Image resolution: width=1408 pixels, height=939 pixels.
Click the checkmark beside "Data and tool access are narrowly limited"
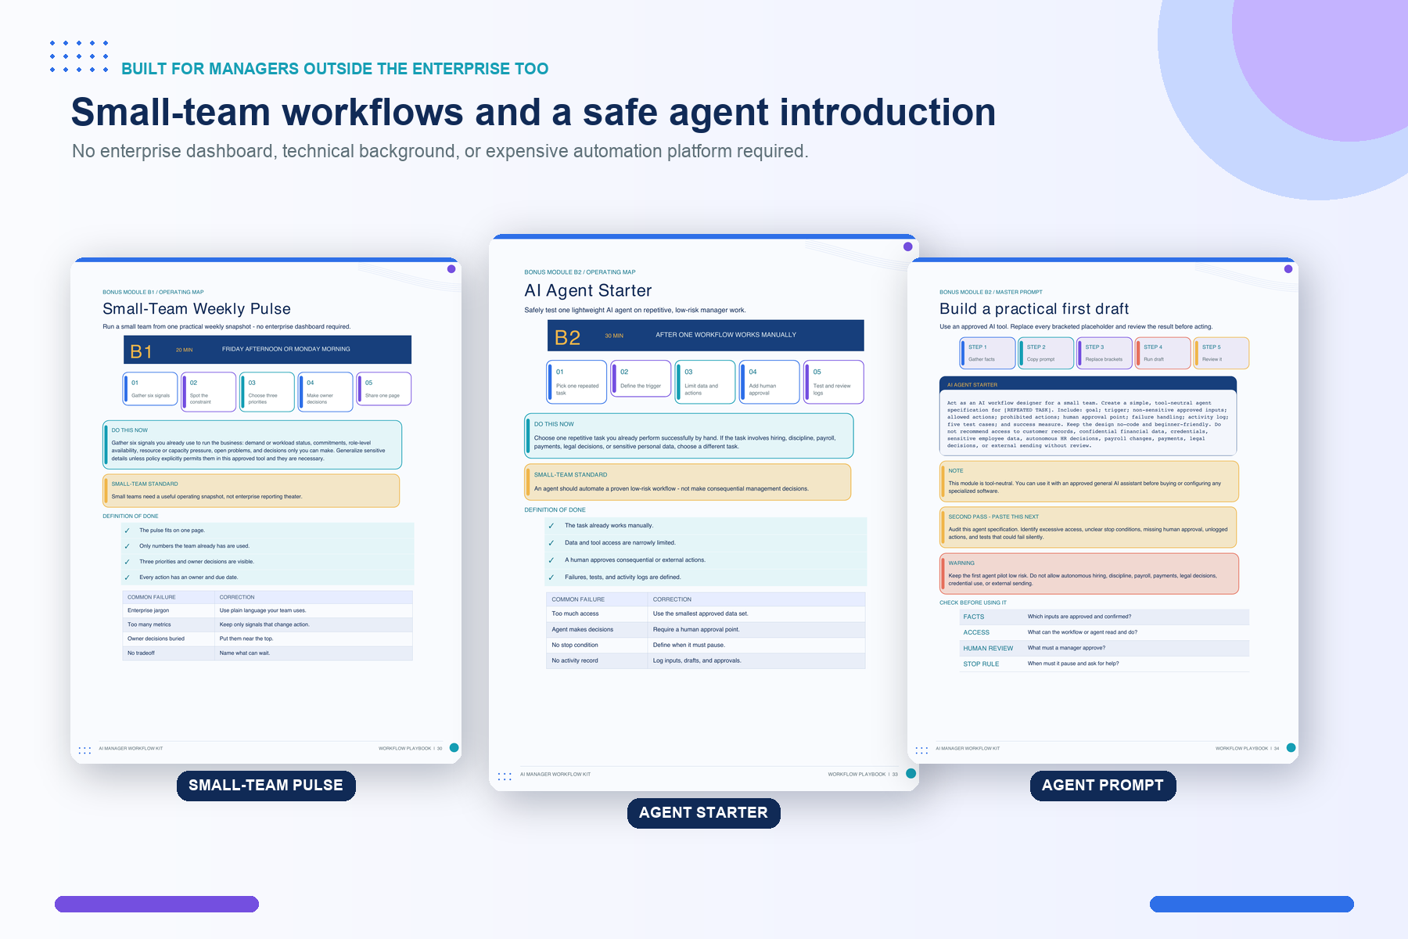[551, 543]
